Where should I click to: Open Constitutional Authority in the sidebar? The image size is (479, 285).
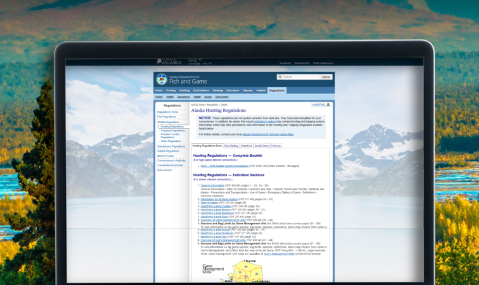click(x=170, y=165)
